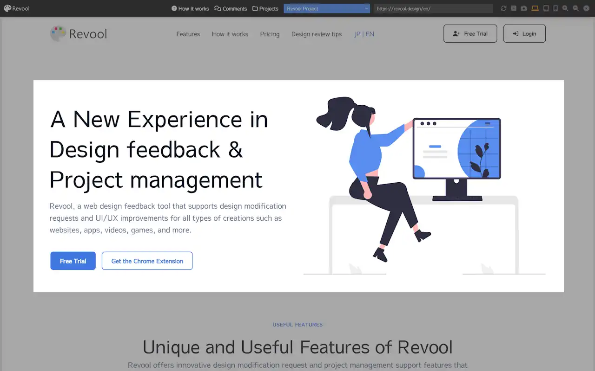Click the URL field showing revool.design/en/
The height and width of the screenshot is (371, 595).
pos(433,8)
